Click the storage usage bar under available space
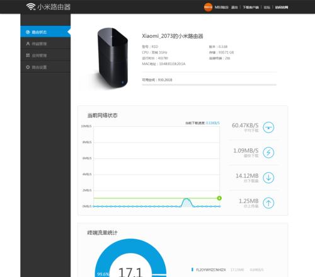Image resolution: width=315 pixels, height=277 pixels. click(209, 85)
